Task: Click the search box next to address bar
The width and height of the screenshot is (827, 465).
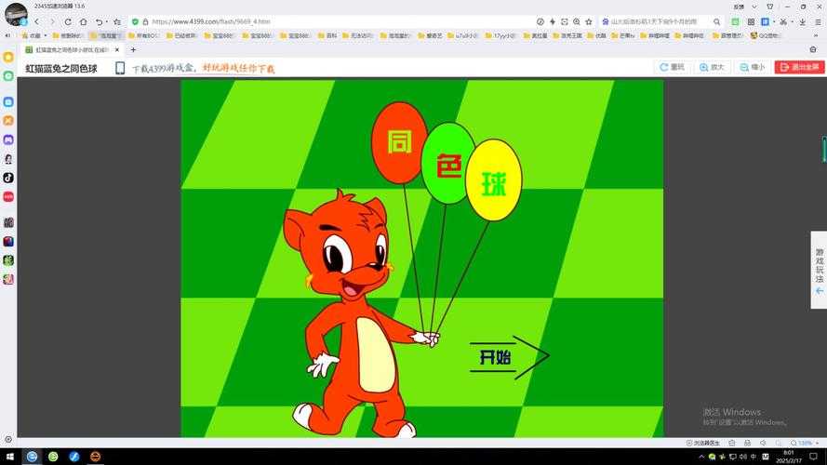Action: (x=657, y=21)
